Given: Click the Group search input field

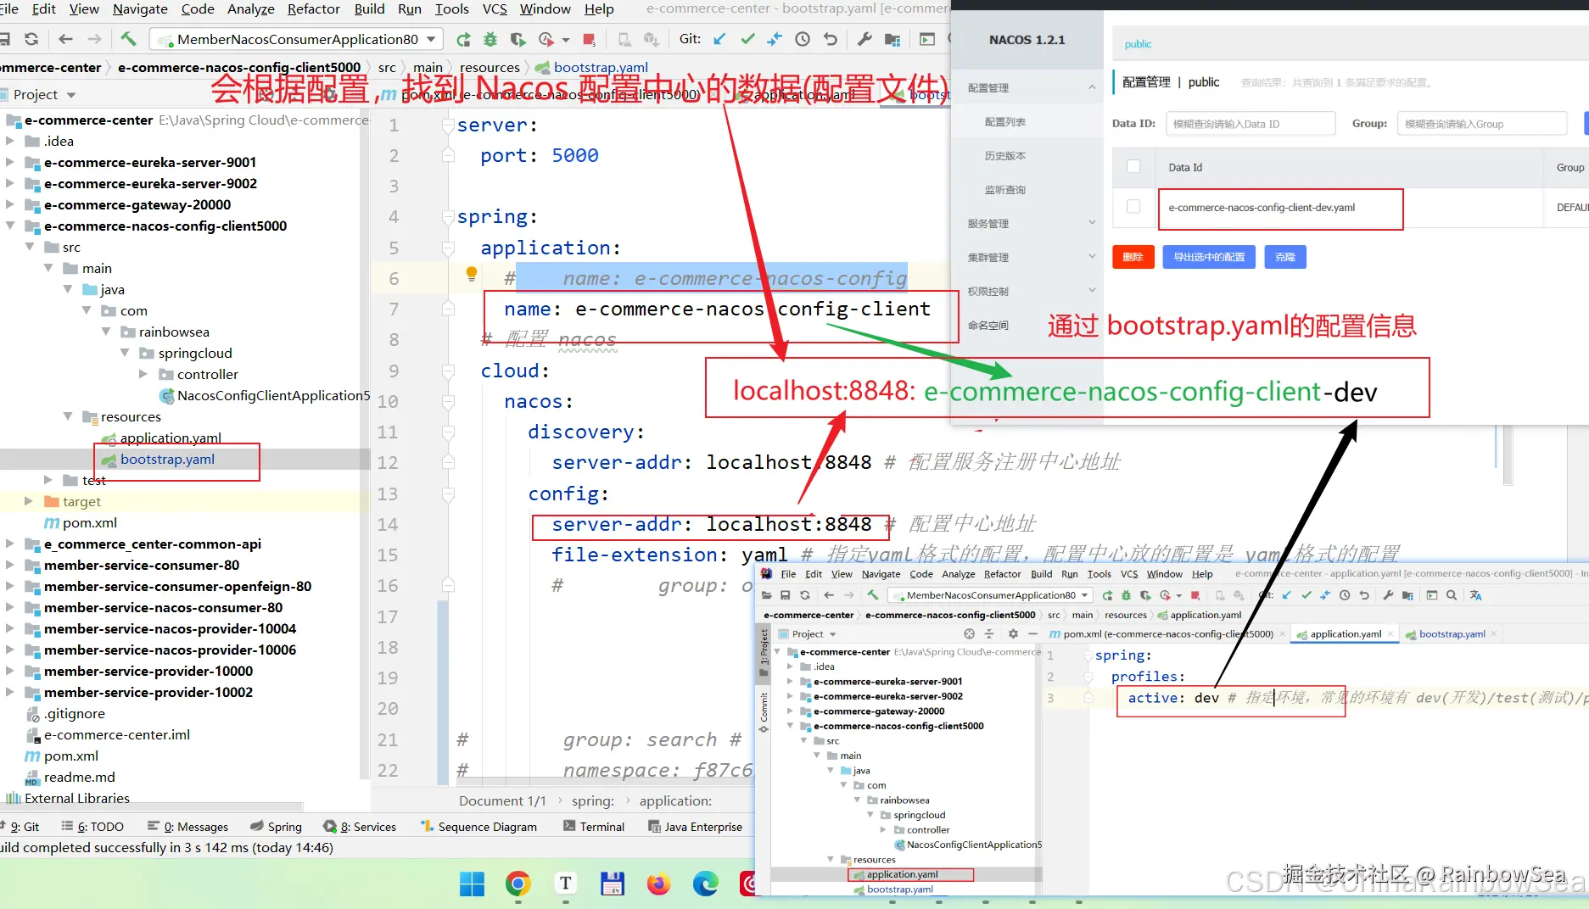Looking at the screenshot, I should click(1482, 124).
